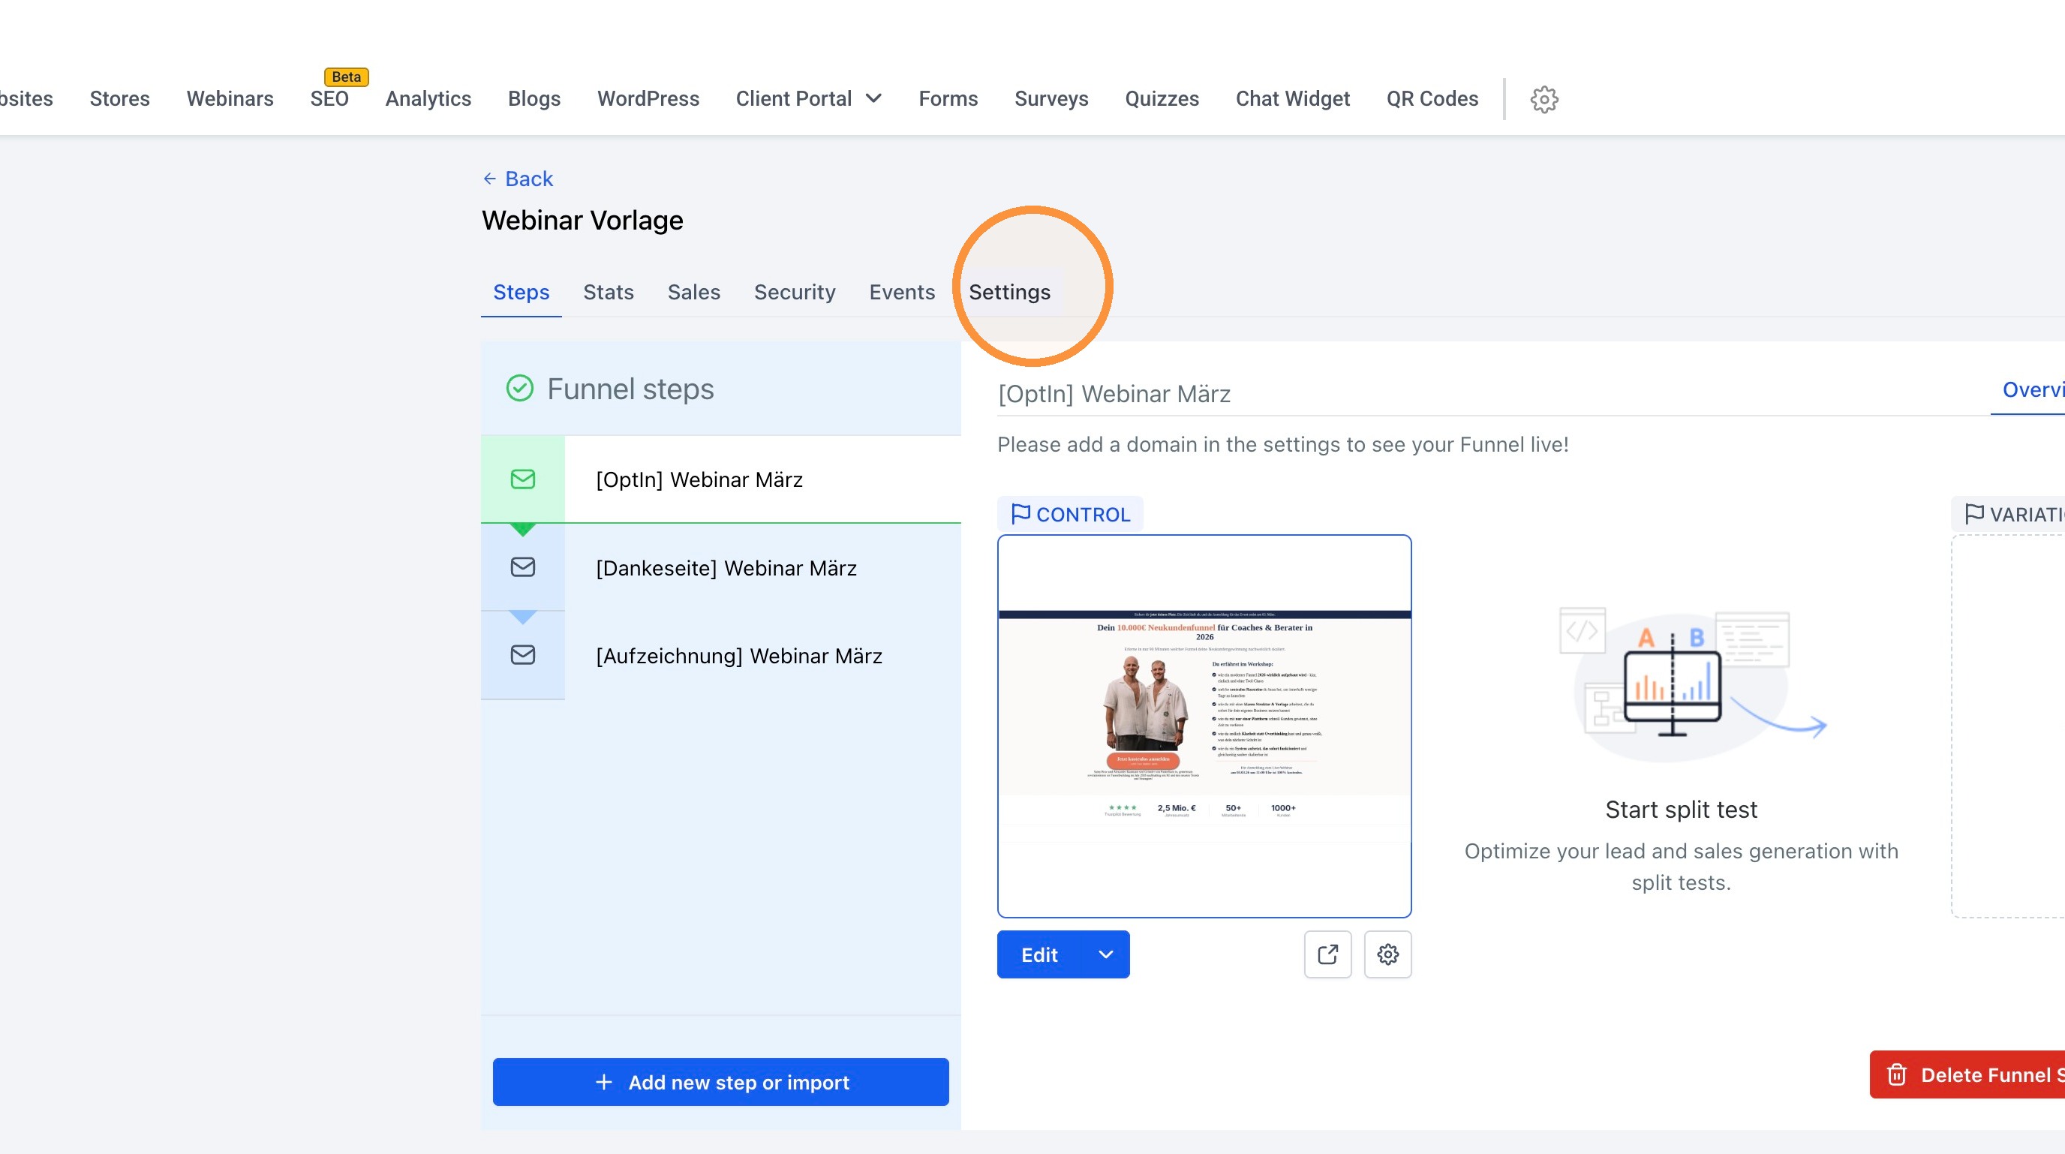Click the plus icon on Add new step

(603, 1083)
